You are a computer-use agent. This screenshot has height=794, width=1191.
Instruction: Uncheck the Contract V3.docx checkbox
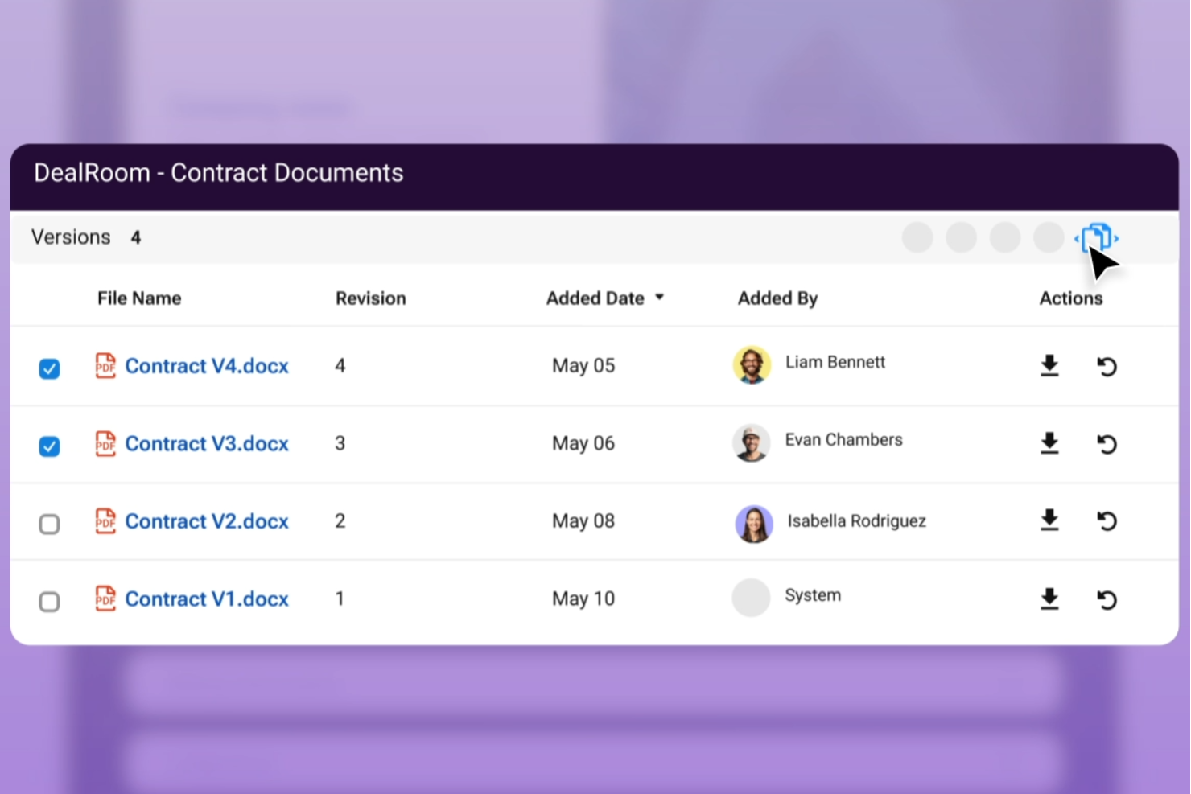click(49, 446)
